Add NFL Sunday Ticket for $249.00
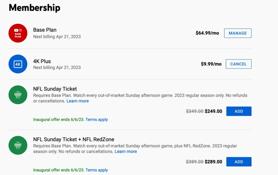Viewport: 278px width, 175px height. coord(239,111)
